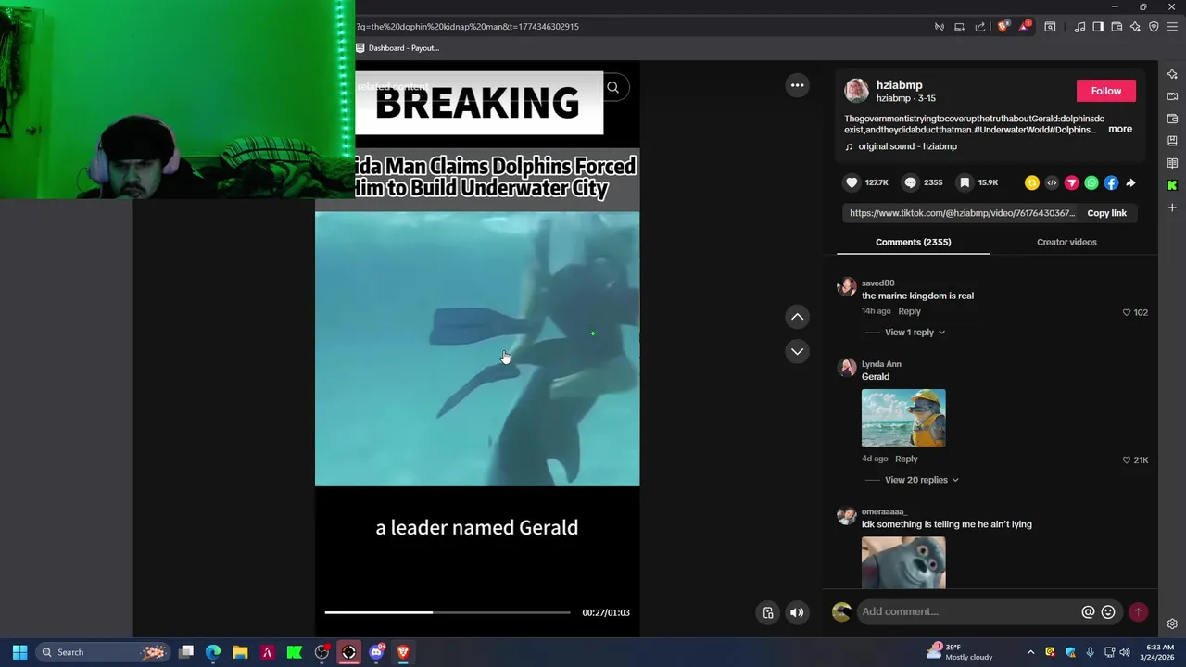Screen dimensions: 1186x667
Task: Toggle auto-scroll button beside the volume
Action: point(768,612)
